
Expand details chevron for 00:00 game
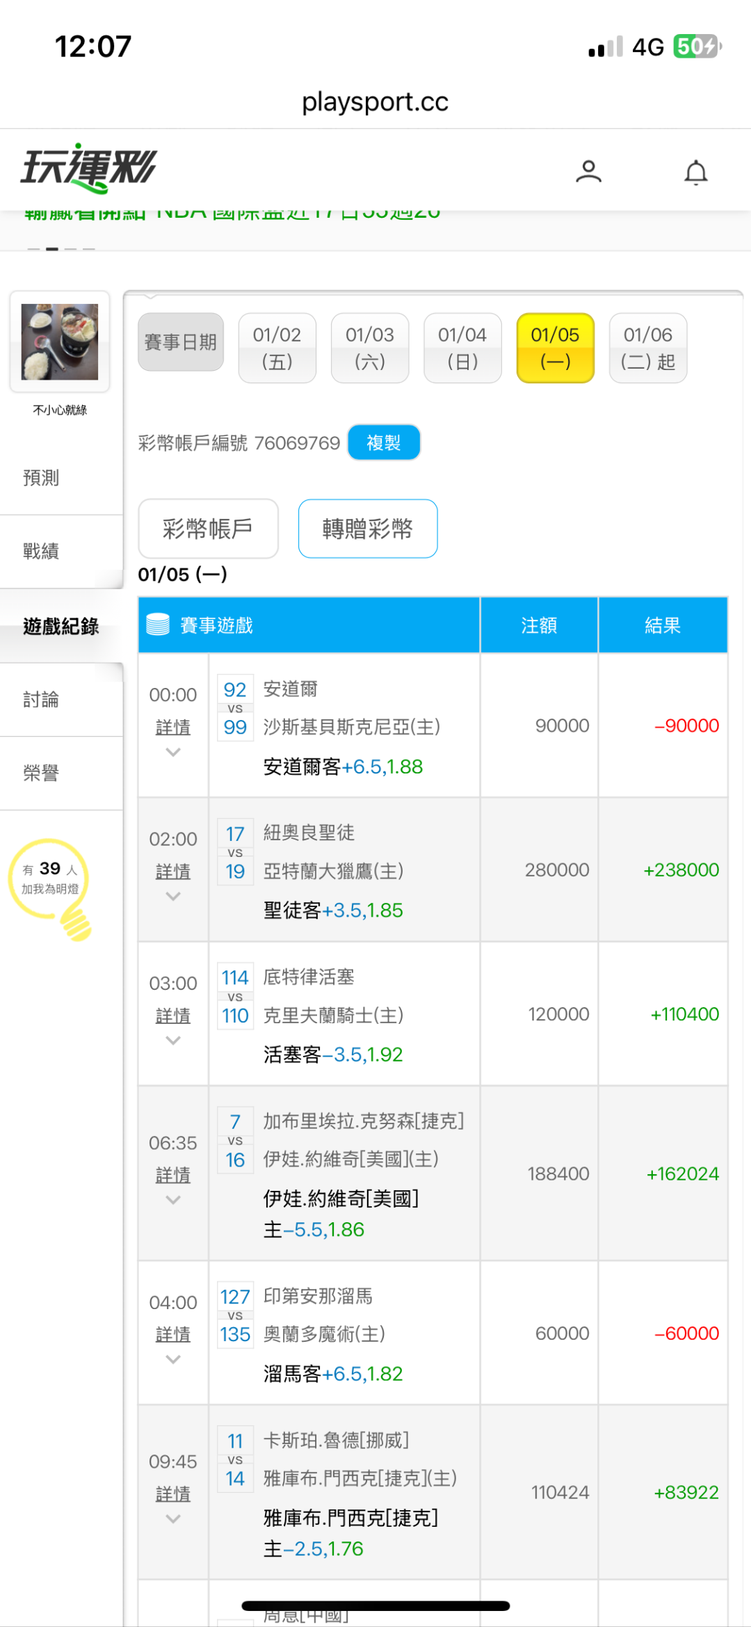coord(173,752)
